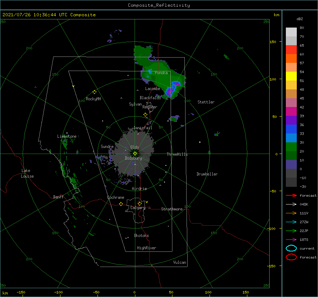
Task: Click the Lacombe city label
Action: (153, 89)
